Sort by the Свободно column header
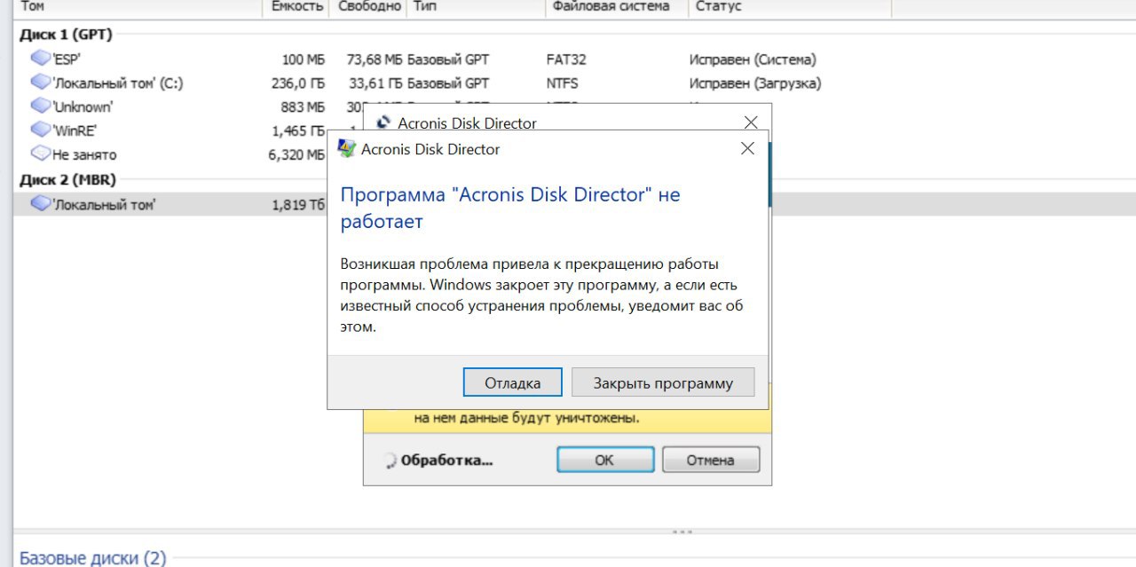Image resolution: width=1136 pixels, height=567 pixels. [369, 7]
